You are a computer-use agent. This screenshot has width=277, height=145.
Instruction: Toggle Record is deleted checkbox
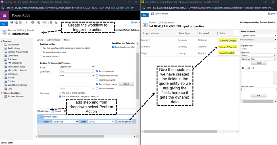point(97,88)
